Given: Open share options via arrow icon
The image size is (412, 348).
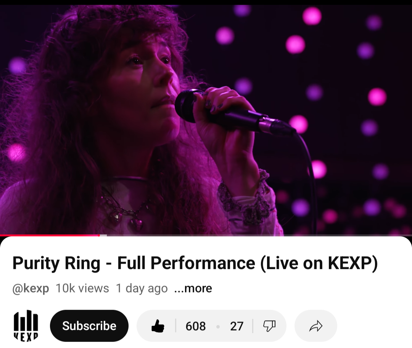Looking at the screenshot, I should (316, 326).
